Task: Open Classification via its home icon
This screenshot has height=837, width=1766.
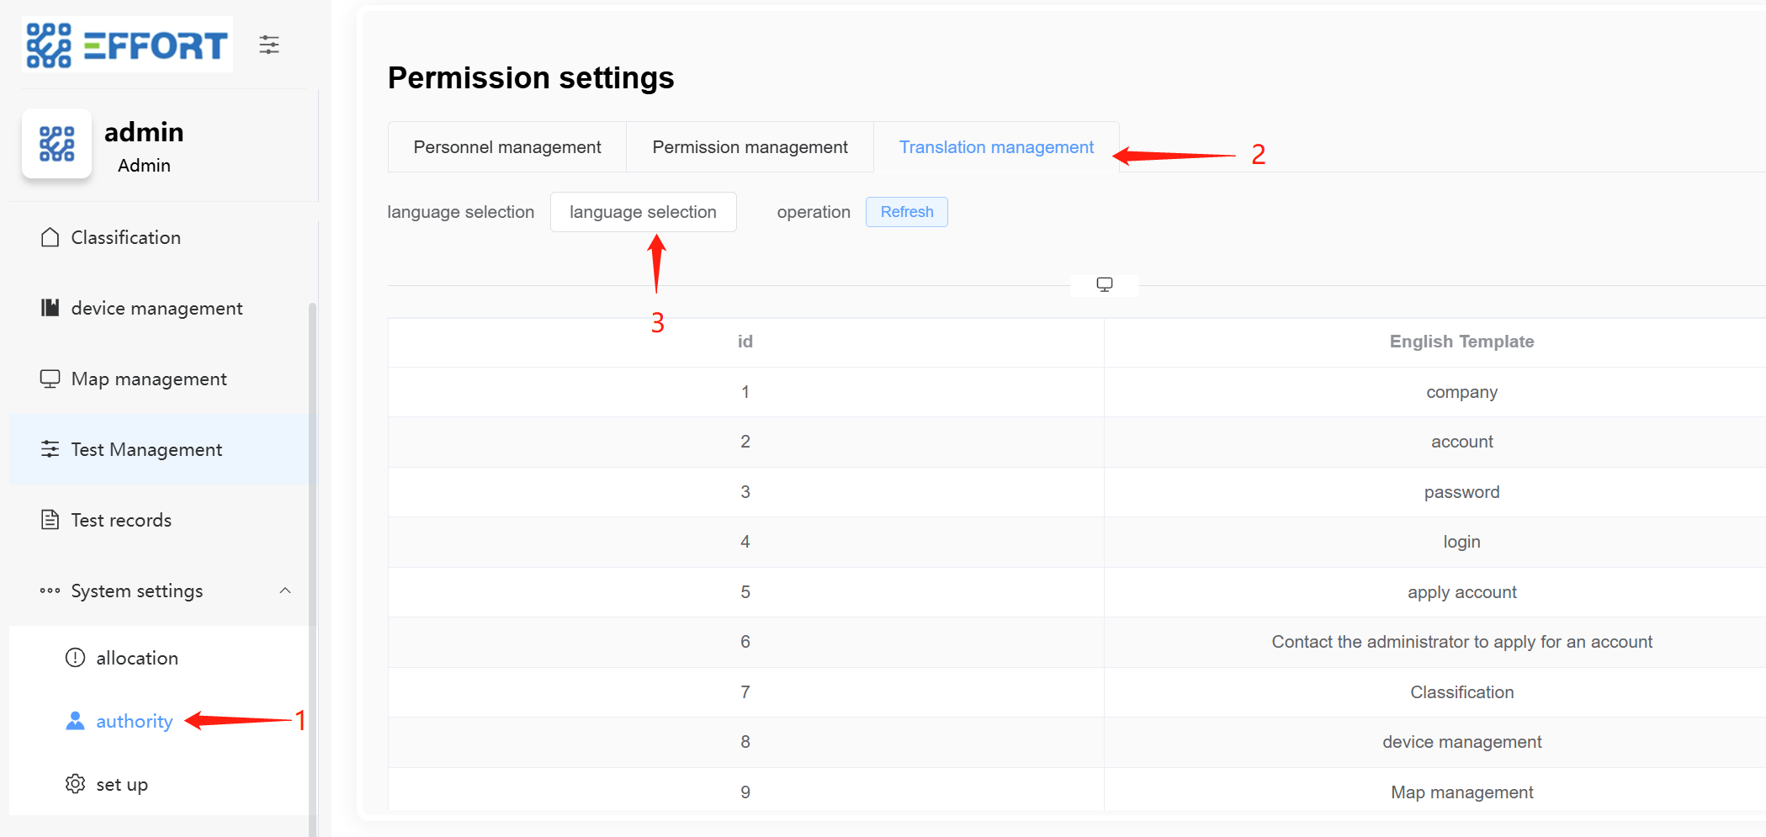Action: pyautogui.click(x=50, y=238)
